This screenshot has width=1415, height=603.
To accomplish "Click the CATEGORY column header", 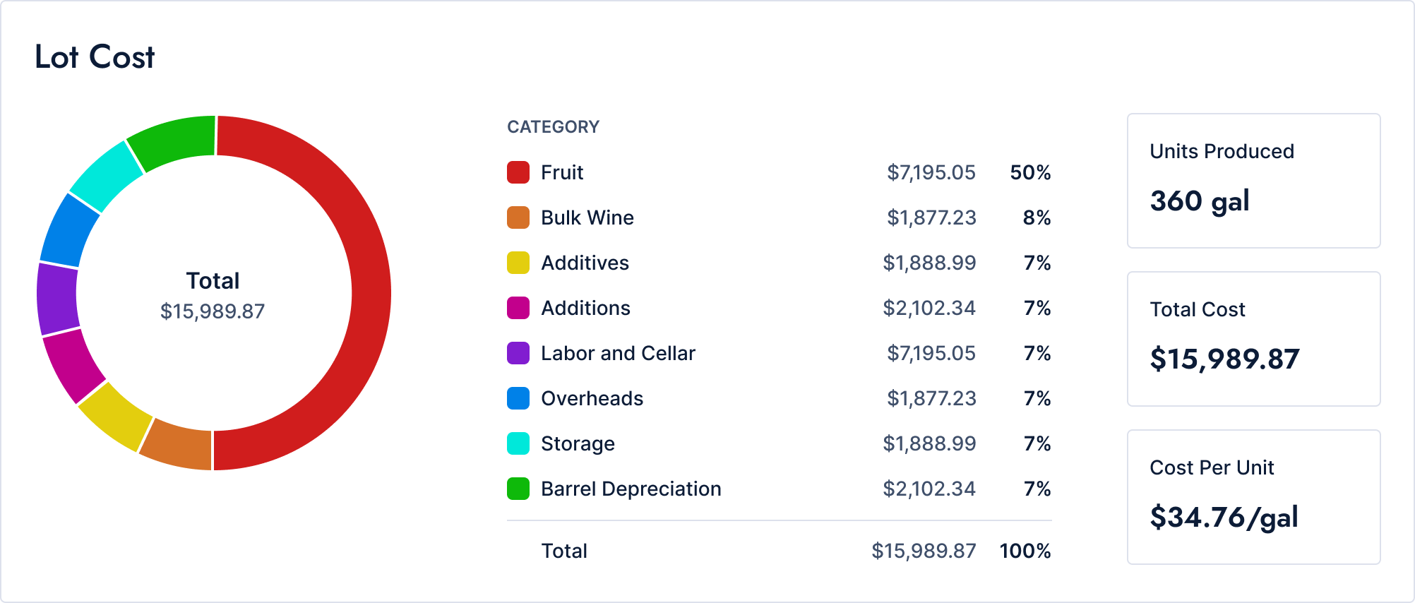I will (x=553, y=127).
